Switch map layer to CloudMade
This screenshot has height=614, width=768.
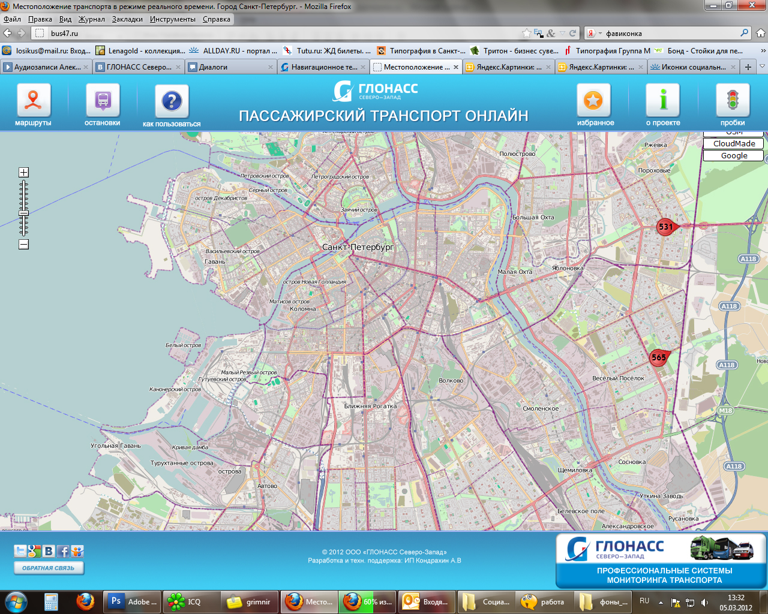click(x=734, y=144)
